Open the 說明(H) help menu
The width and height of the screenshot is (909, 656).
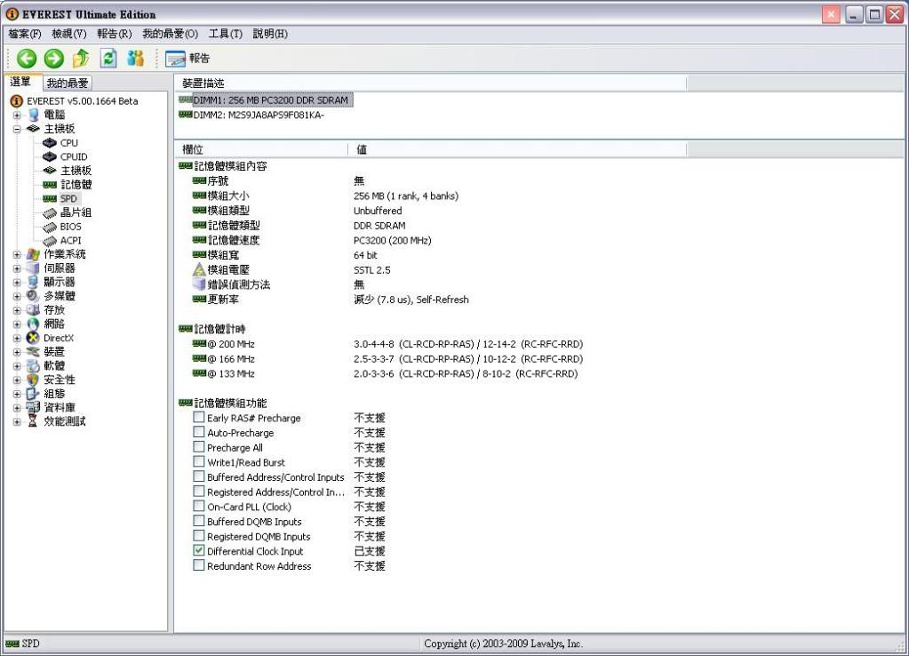pyautogui.click(x=270, y=34)
